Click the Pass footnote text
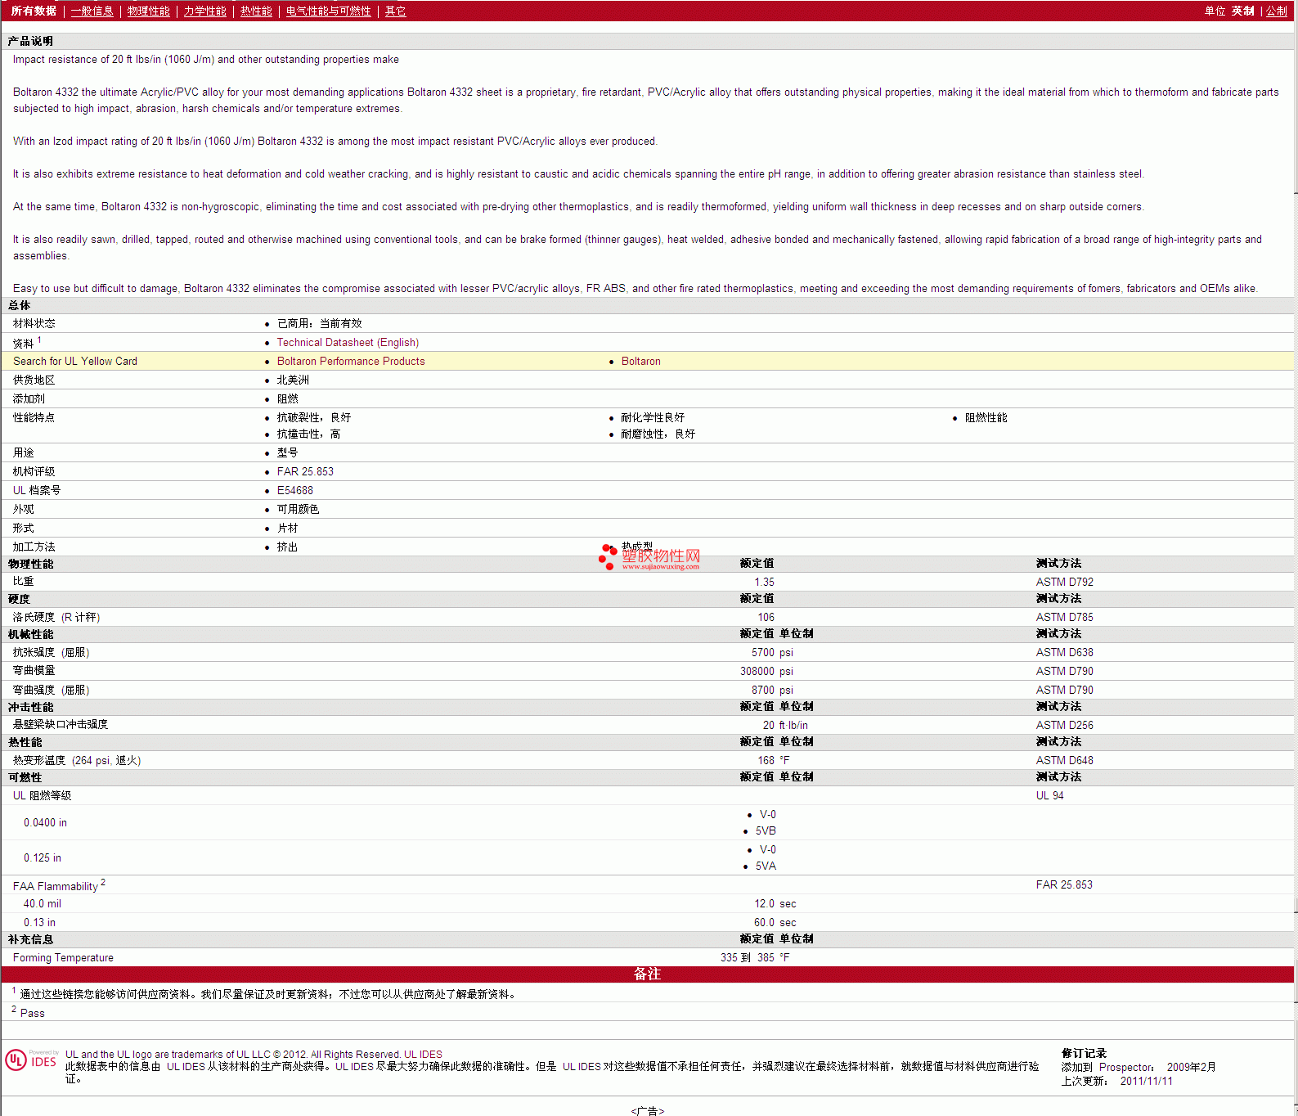1298x1116 pixels. pos(33,1013)
